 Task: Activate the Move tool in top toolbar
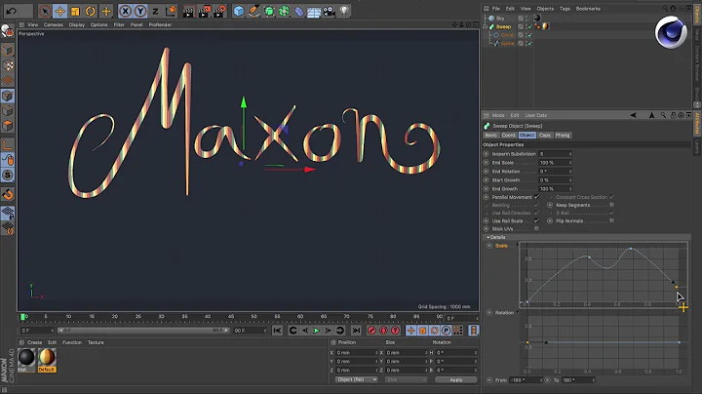[x=60, y=11]
